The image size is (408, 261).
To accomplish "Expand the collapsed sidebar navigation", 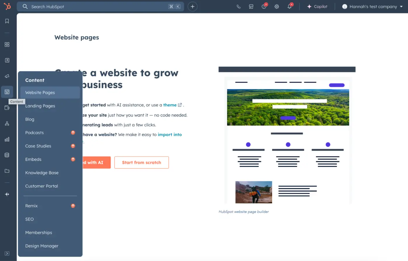I will coord(7,253).
